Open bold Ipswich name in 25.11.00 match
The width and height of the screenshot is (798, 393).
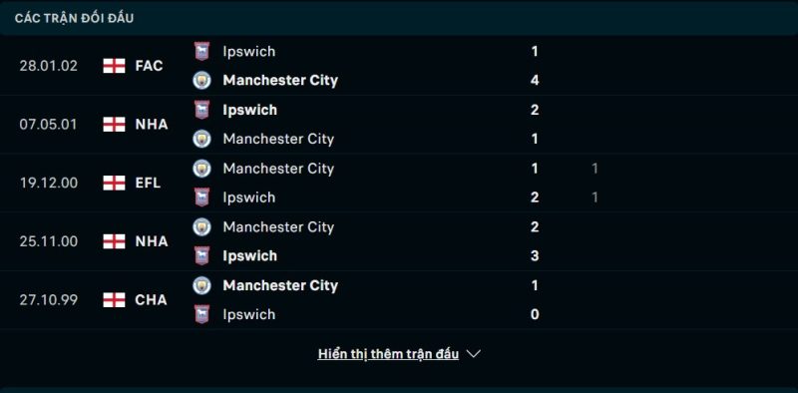pyautogui.click(x=250, y=256)
